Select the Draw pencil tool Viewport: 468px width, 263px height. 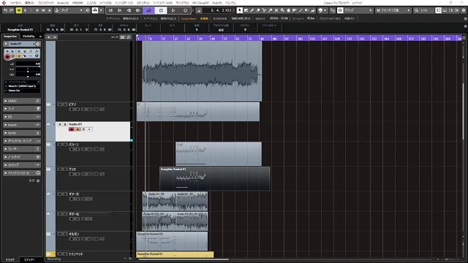pos(252,10)
